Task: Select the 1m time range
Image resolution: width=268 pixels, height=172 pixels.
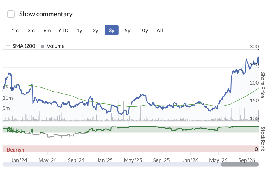Action: pos(15,30)
